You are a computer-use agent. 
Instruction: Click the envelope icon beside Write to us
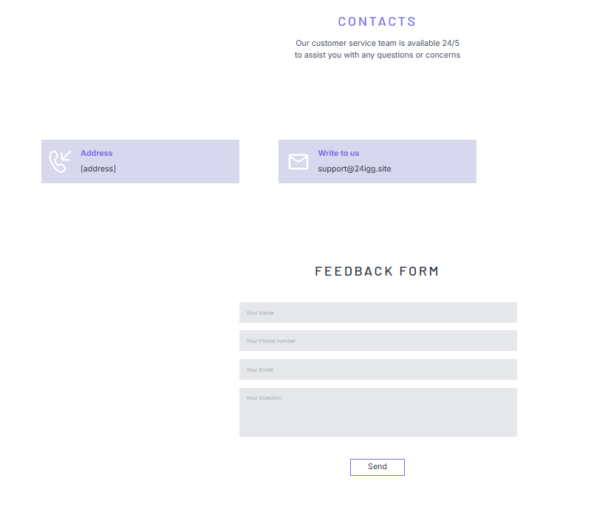(x=298, y=162)
